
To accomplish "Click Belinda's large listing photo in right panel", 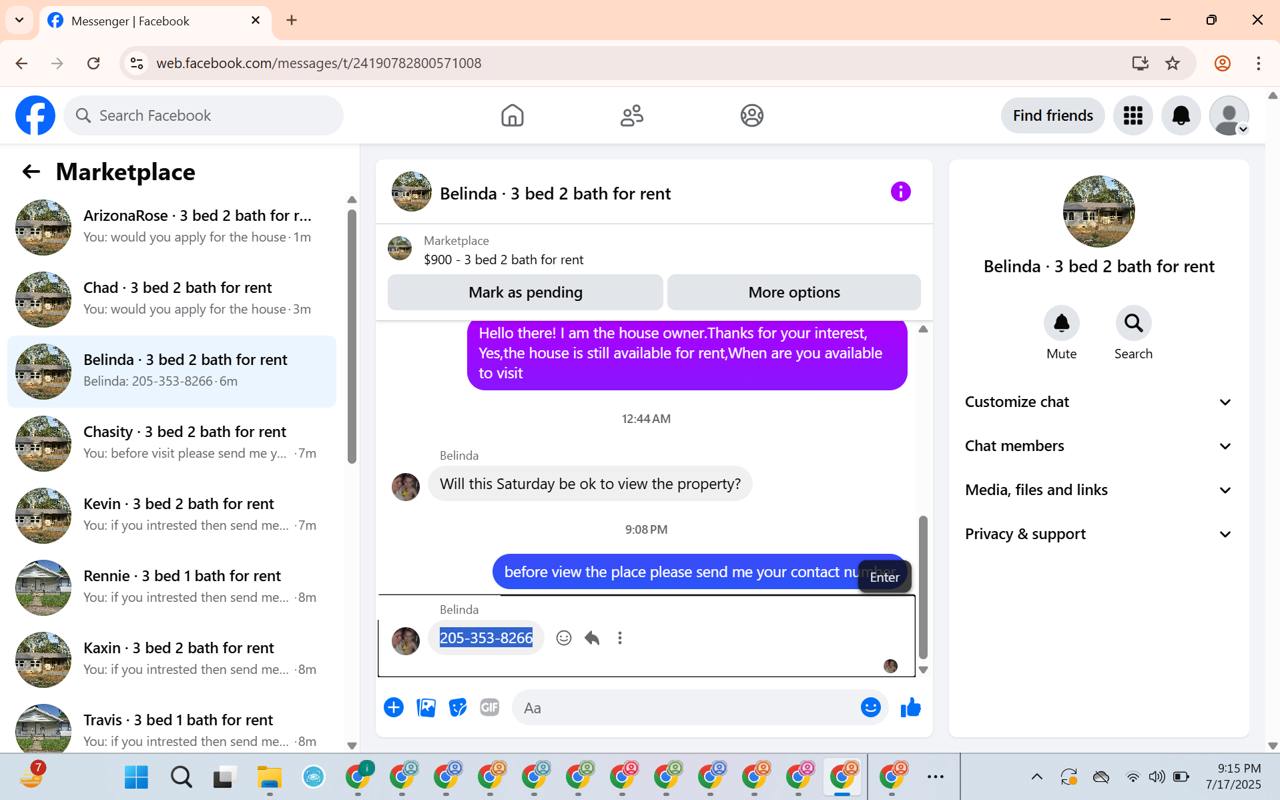I will point(1098,211).
